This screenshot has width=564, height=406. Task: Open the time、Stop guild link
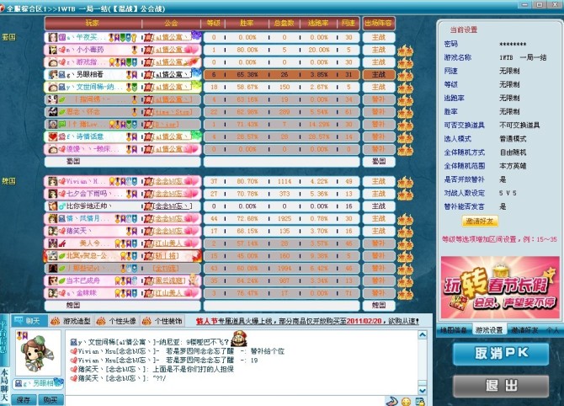tap(173, 112)
